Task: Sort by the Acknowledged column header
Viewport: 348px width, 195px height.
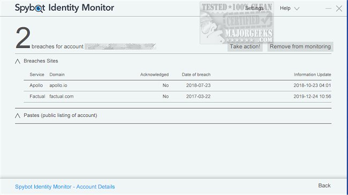Action: [x=154, y=74]
